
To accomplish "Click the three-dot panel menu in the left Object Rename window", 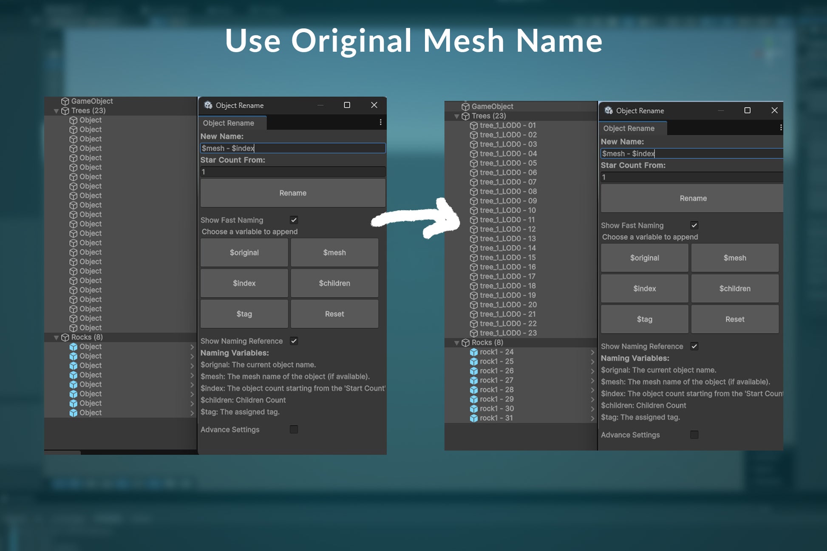I will [380, 122].
